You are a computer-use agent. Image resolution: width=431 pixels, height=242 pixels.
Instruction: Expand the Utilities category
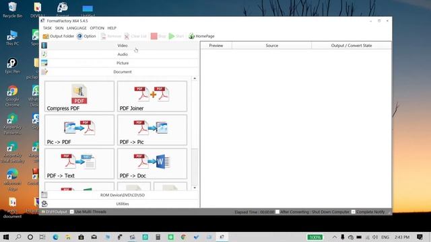pyautogui.click(x=120, y=204)
